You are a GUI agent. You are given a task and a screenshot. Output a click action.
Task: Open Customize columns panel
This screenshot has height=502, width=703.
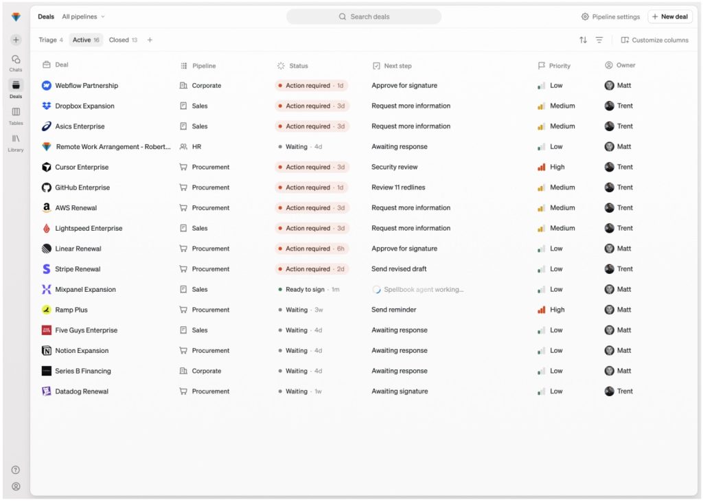coord(654,40)
